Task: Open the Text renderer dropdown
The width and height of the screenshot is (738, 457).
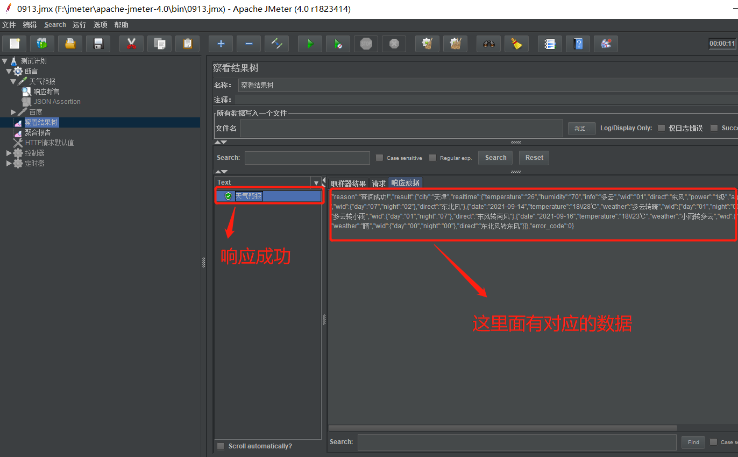Action: point(316,182)
